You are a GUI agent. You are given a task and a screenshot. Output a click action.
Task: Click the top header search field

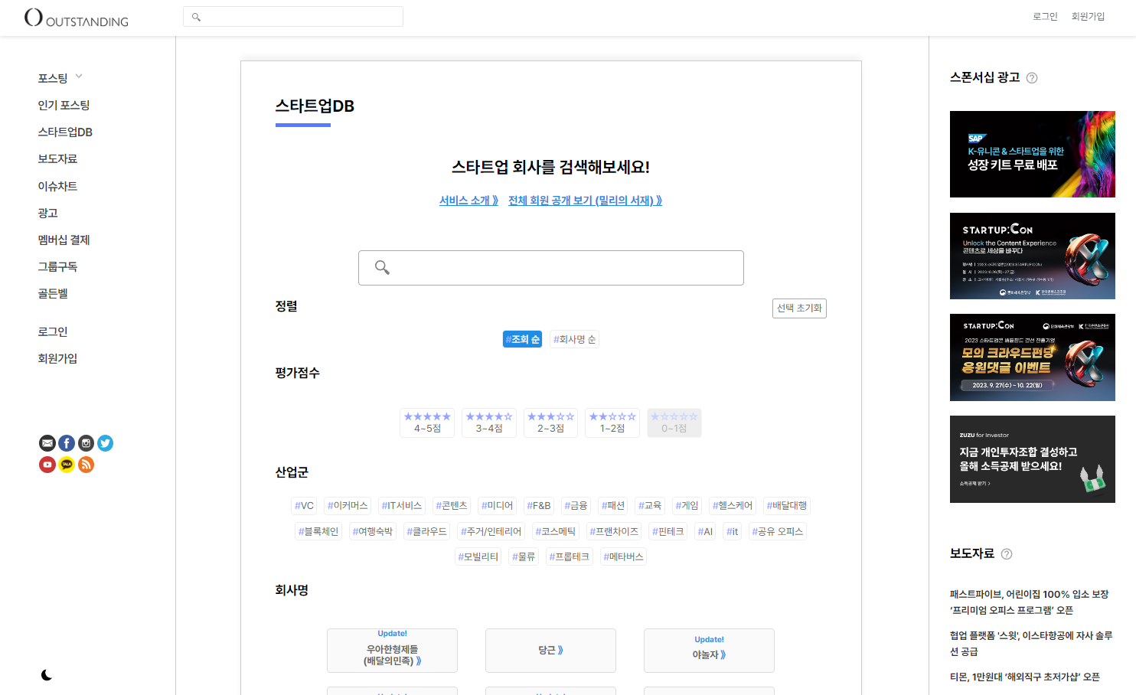(293, 17)
